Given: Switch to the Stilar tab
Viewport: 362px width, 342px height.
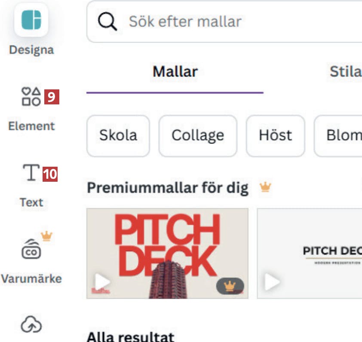Looking at the screenshot, I should tap(345, 72).
